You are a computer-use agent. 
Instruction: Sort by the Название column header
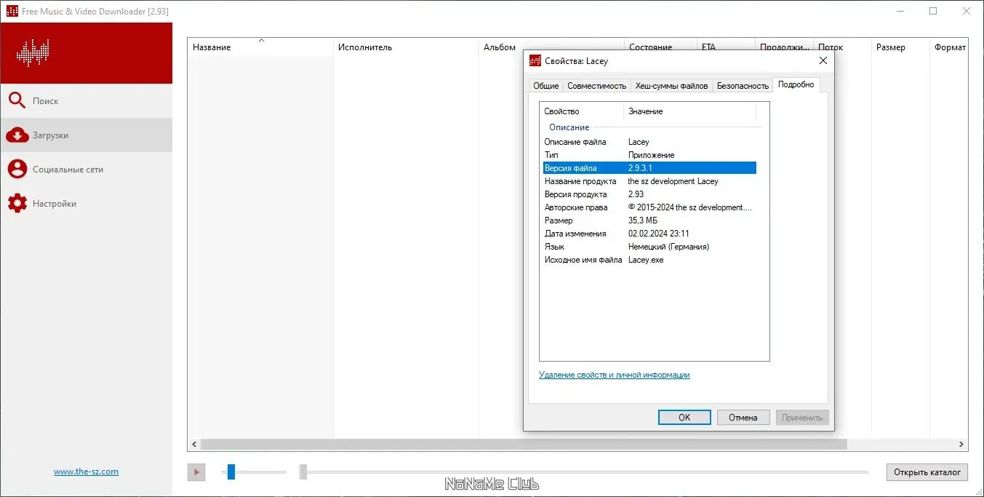pyautogui.click(x=260, y=47)
